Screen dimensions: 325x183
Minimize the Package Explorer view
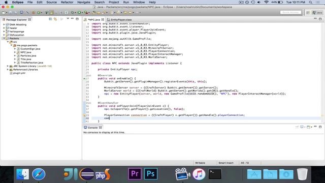pos(72,19)
